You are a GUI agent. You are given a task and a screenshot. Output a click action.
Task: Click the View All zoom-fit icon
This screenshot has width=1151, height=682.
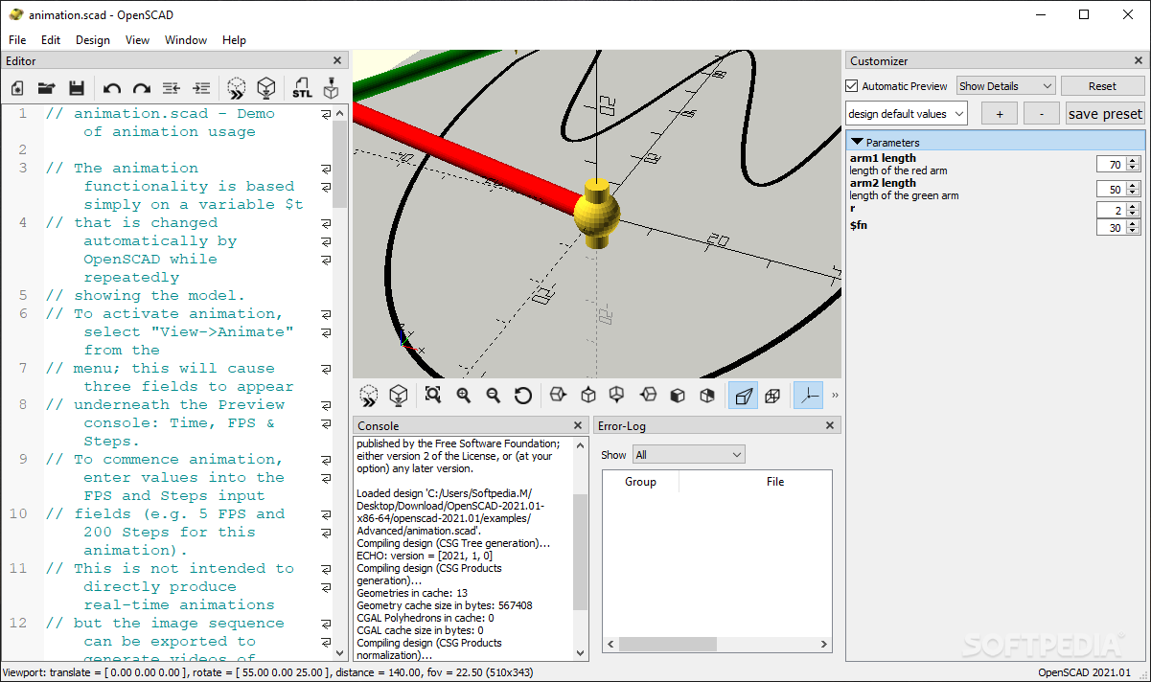click(x=433, y=396)
